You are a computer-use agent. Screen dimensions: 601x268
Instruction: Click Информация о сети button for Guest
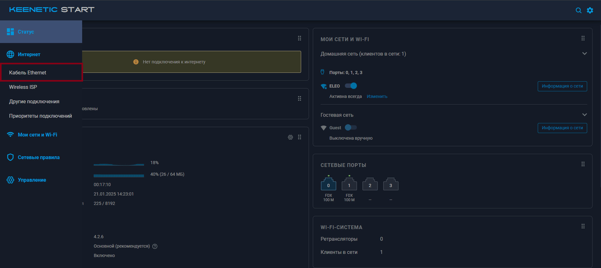(x=562, y=128)
